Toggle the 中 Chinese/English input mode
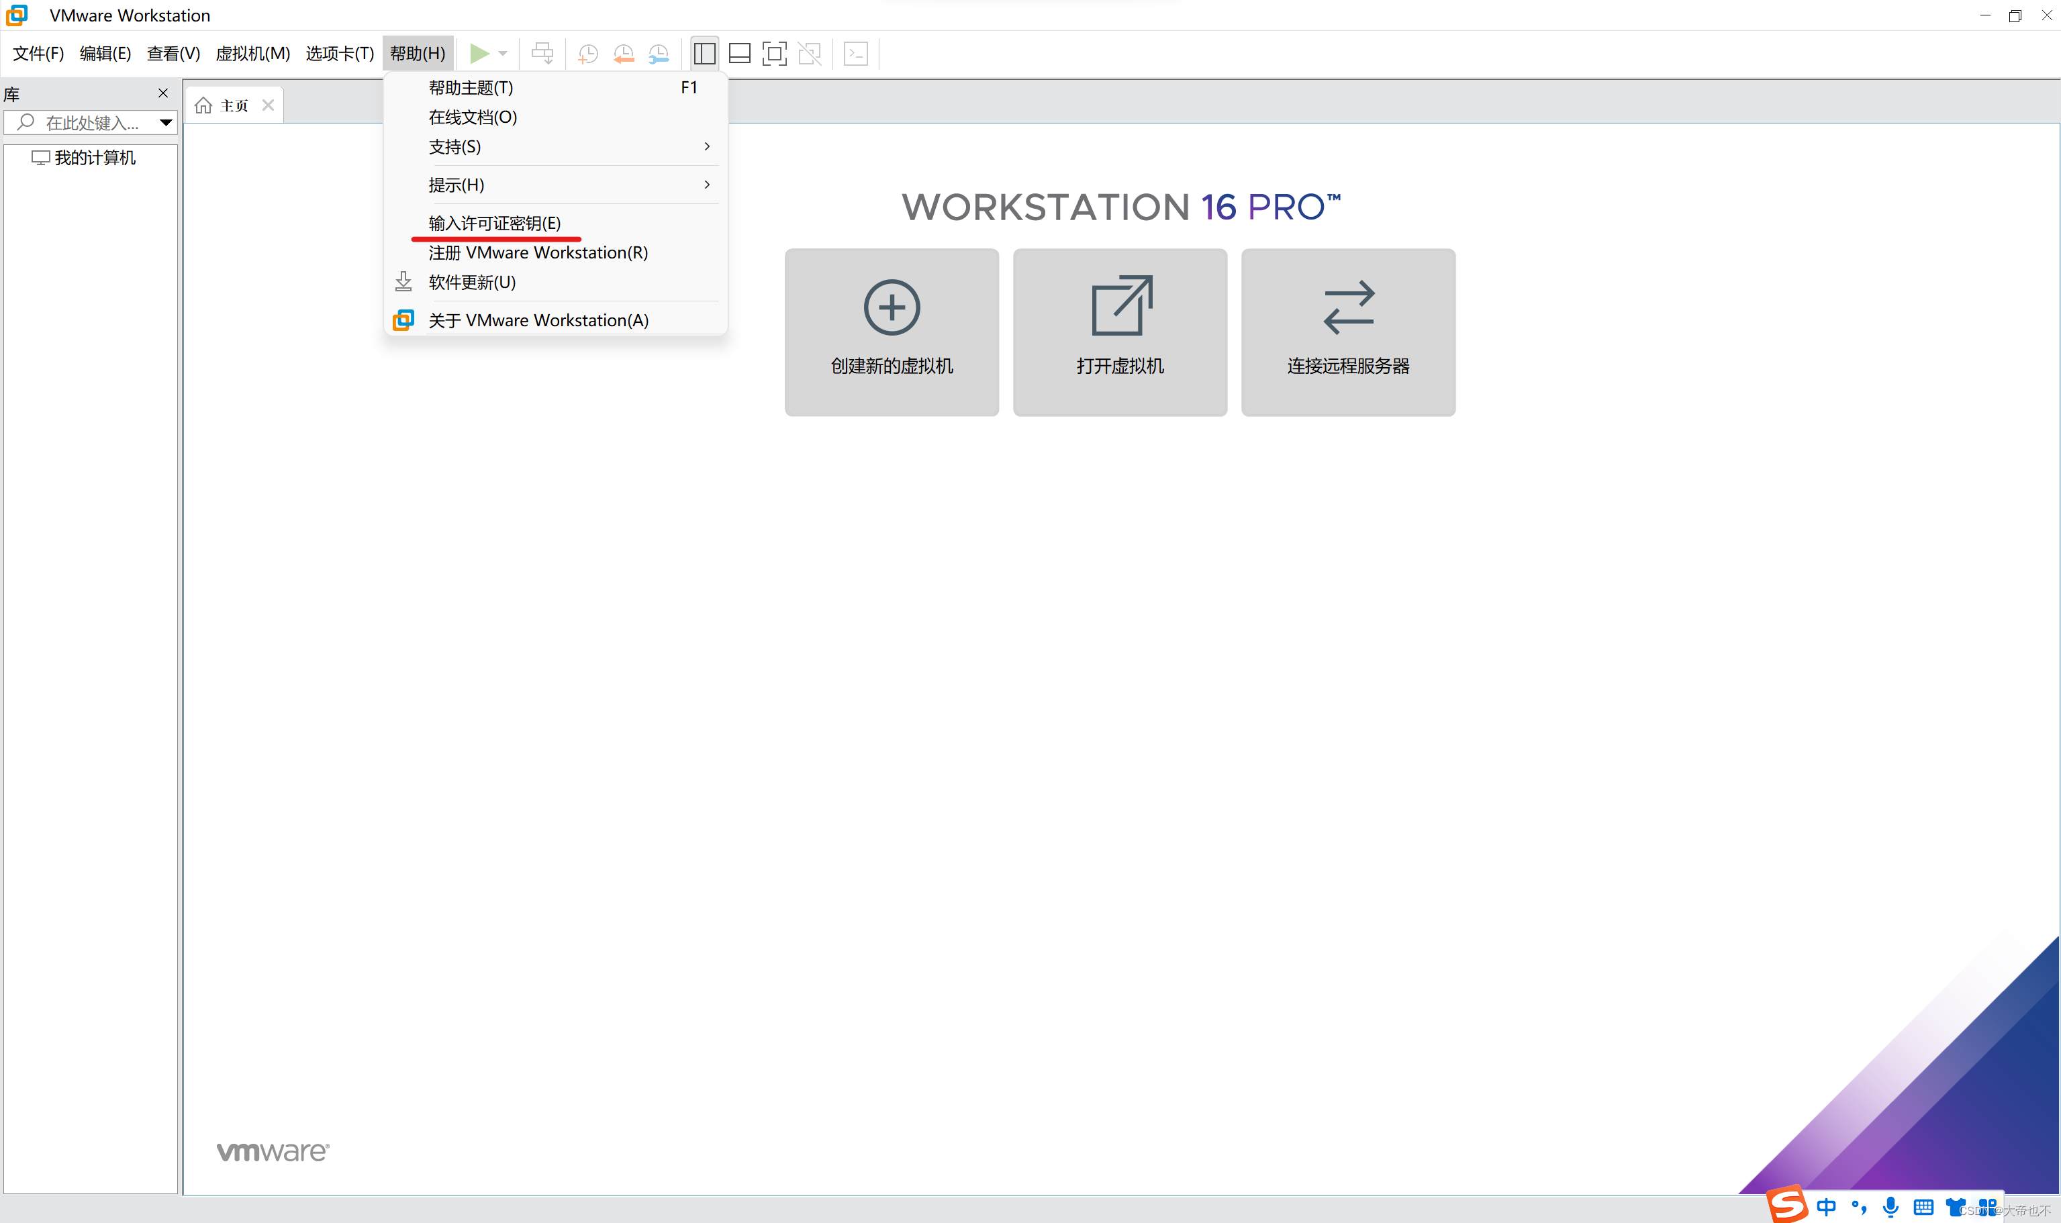 click(1826, 1208)
